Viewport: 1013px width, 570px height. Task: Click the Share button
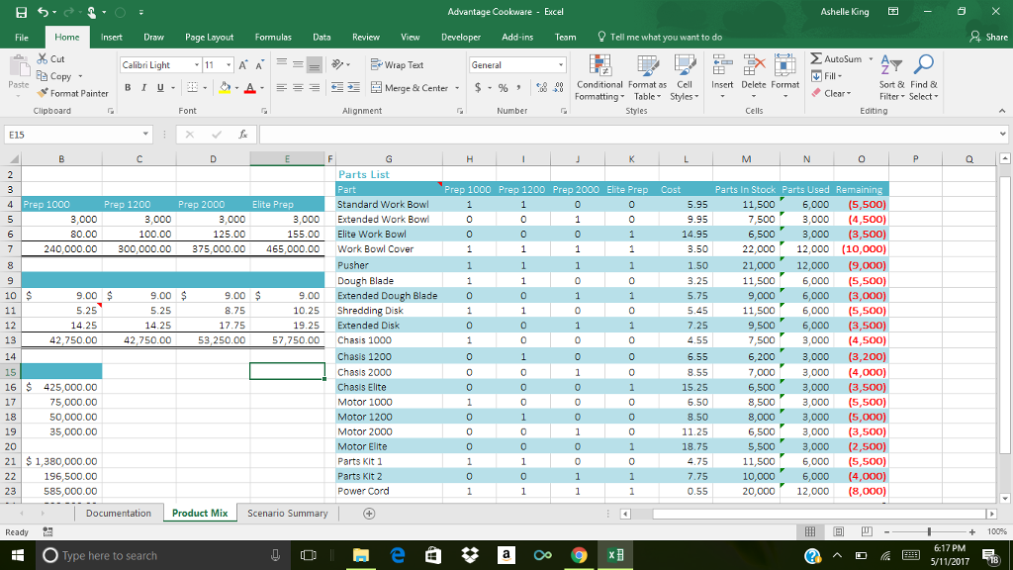click(989, 37)
